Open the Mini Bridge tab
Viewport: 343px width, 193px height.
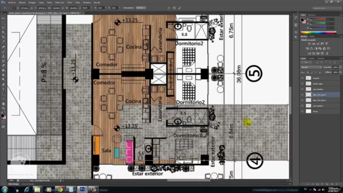(x=13, y=184)
